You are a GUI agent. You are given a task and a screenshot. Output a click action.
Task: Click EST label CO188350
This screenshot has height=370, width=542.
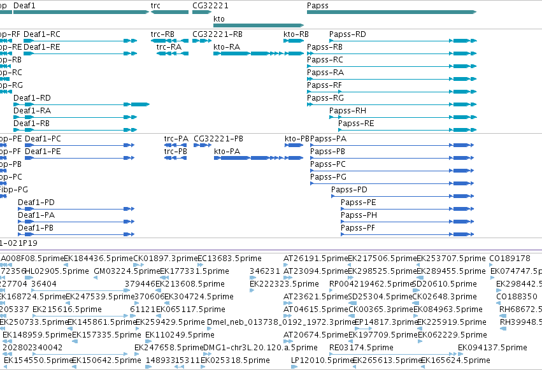point(517,297)
